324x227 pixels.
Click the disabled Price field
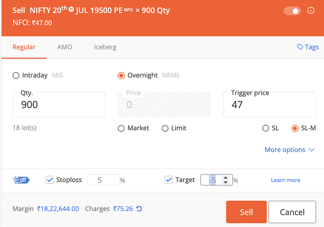coord(164,104)
